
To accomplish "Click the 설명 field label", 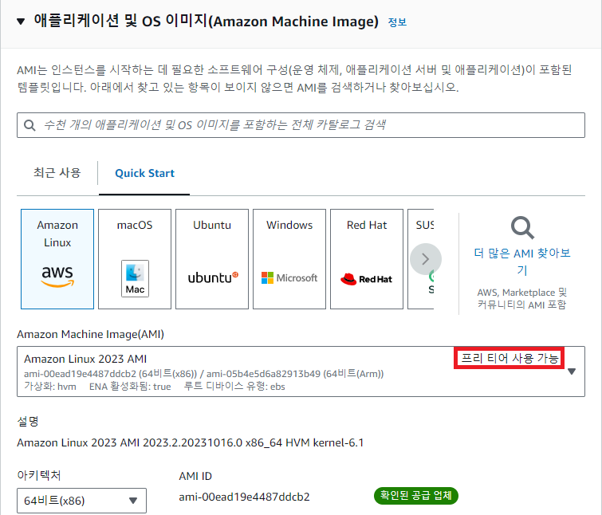I will (28, 422).
